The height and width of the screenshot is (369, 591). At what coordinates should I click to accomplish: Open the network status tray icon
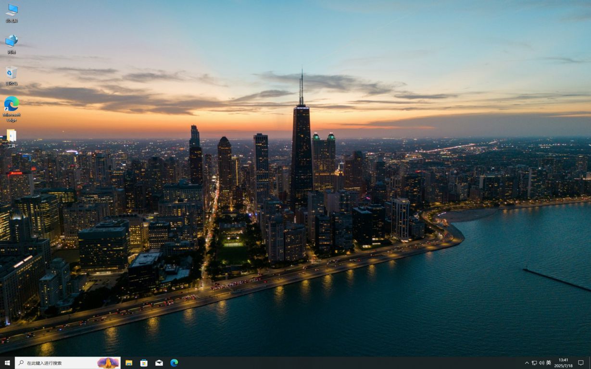534,363
